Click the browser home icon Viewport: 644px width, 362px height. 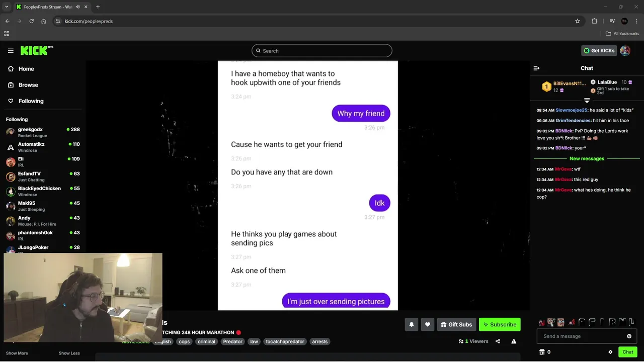[x=44, y=21]
